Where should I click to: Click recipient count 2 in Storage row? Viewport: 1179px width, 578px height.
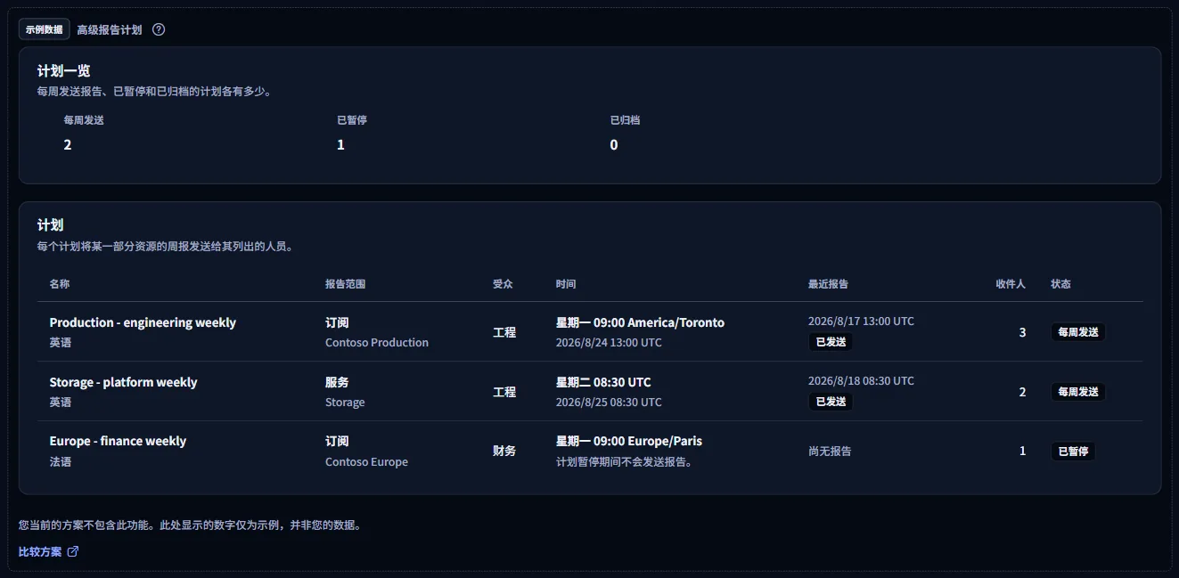(x=1022, y=392)
